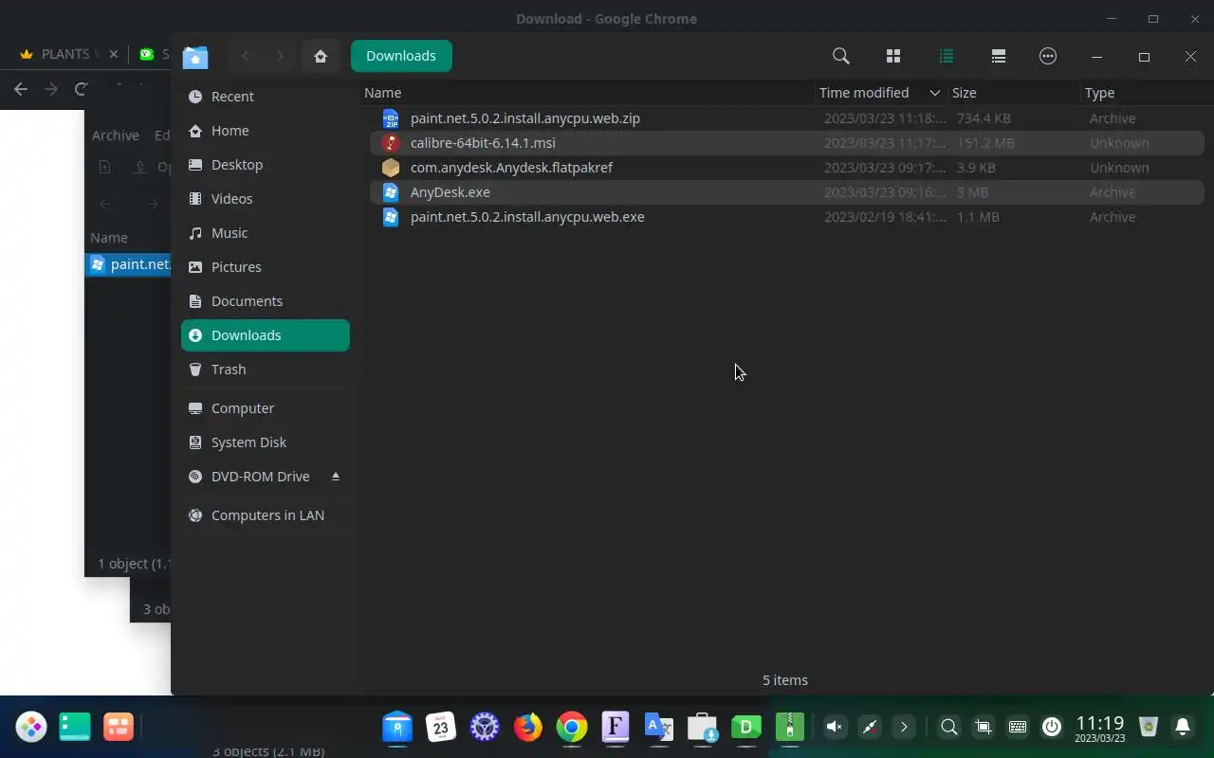1214x758 pixels.
Task: Click Chrome's reload button
Action: (81, 89)
